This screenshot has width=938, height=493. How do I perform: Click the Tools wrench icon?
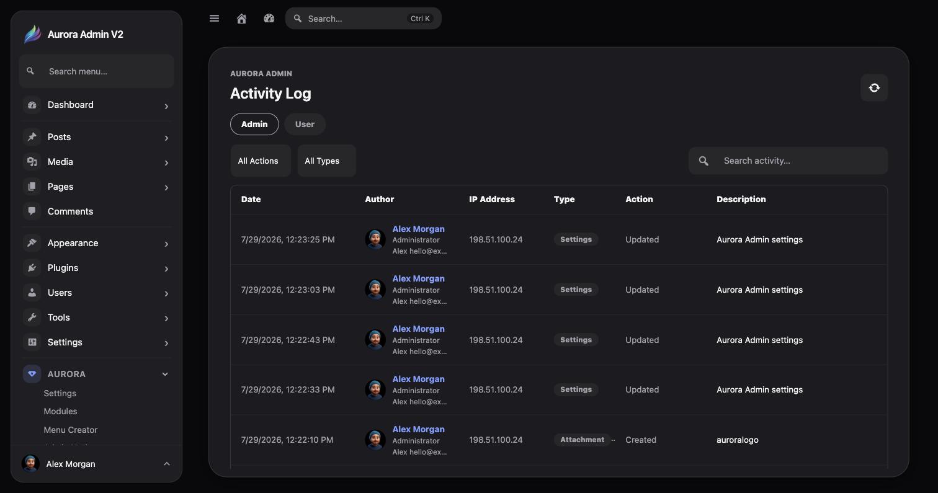pyautogui.click(x=32, y=318)
